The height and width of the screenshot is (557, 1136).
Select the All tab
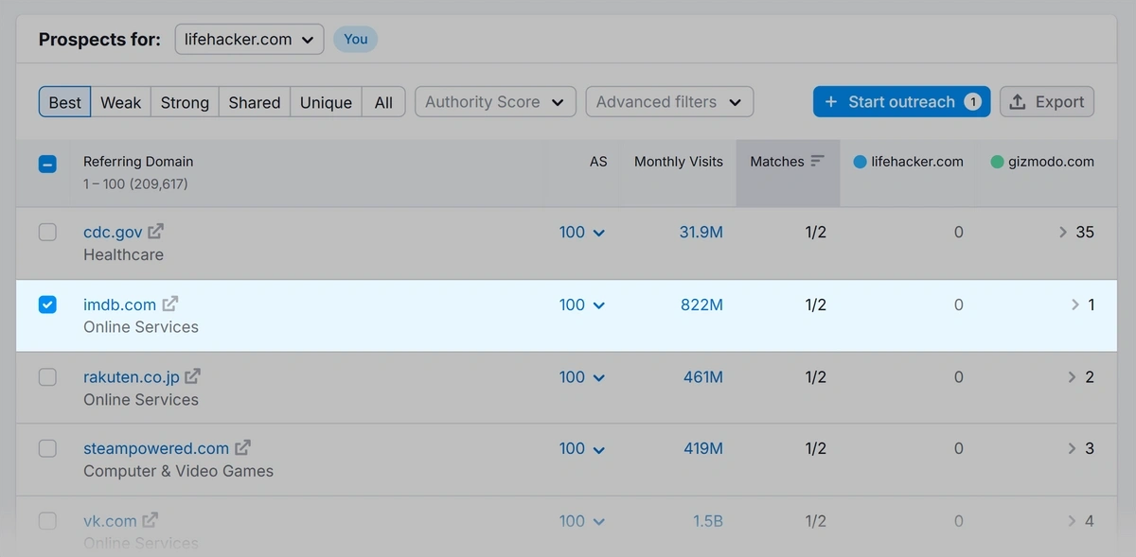[383, 102]
